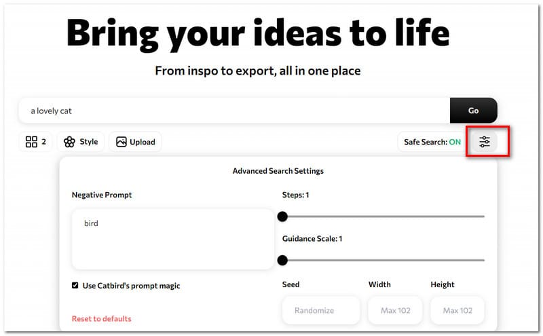Click the Width input field
Image resolution: width=543 pixels, height=336 pixels.
point(395,310)
